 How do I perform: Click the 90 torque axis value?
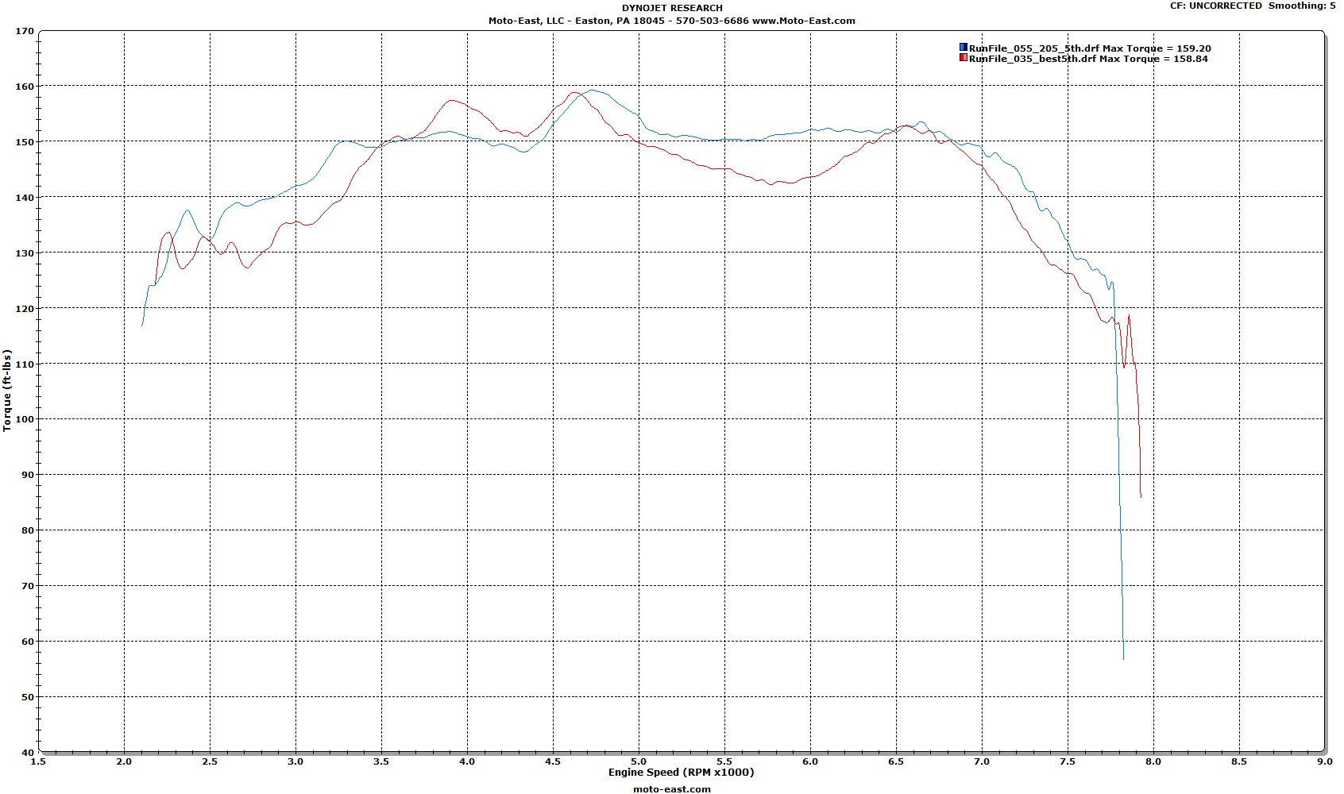click(28, 476)
